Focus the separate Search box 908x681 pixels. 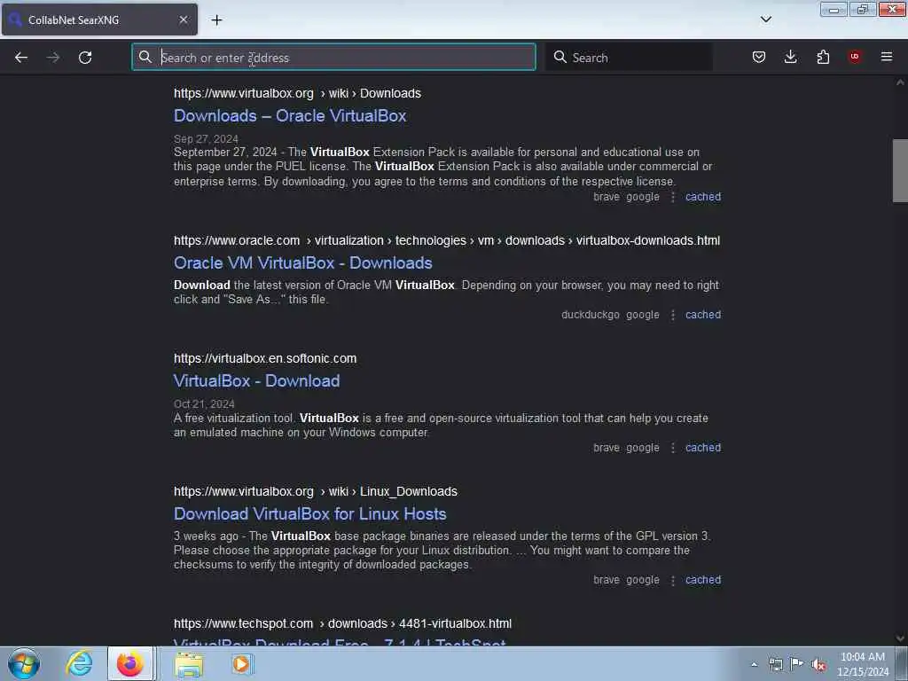pos(629,58)
